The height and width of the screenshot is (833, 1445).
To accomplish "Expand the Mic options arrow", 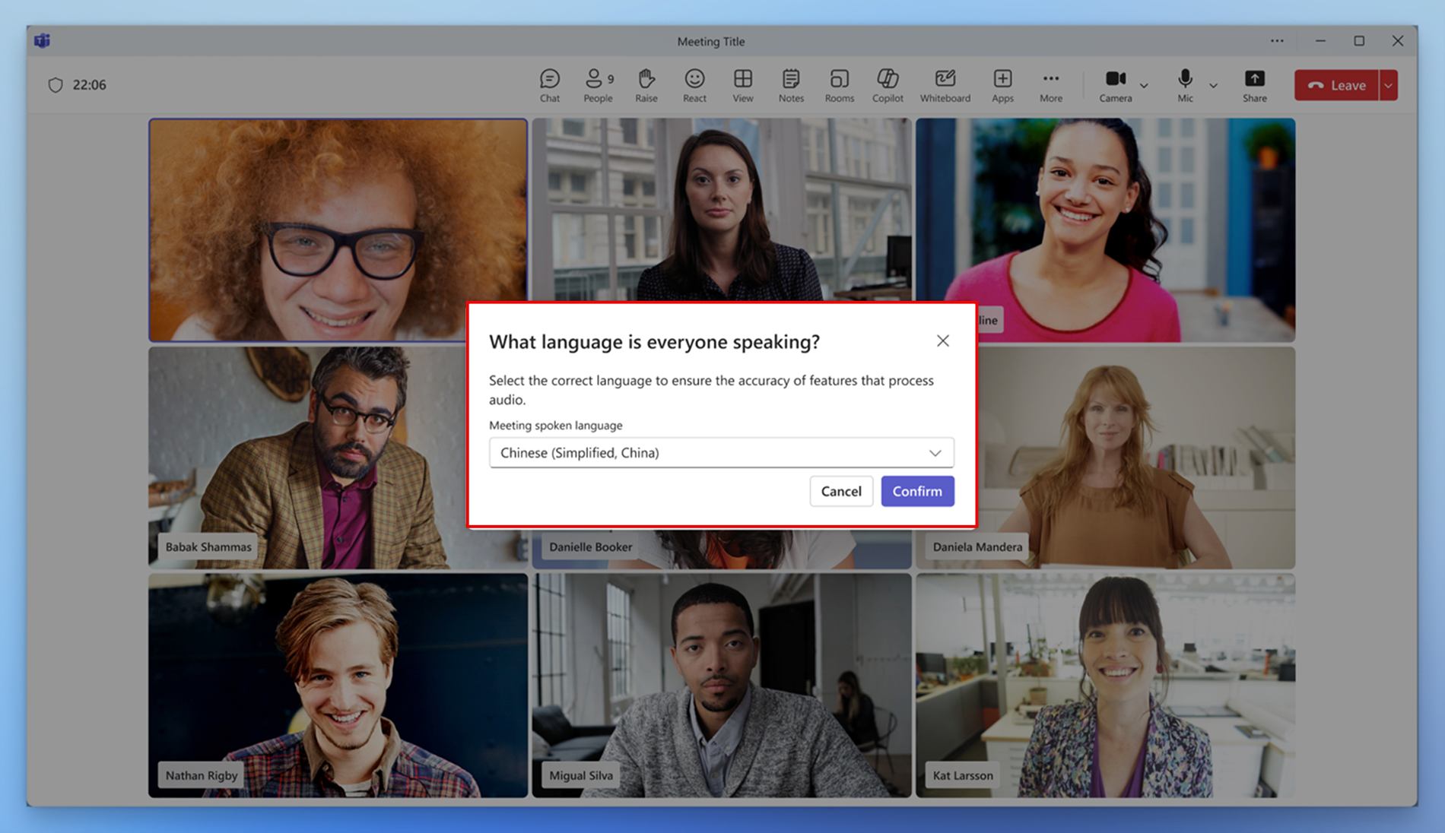I will 1213,86.
